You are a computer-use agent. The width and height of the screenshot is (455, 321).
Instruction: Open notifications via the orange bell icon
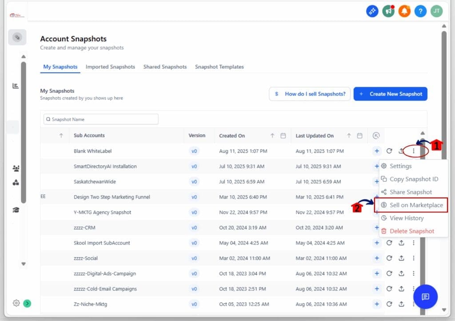(x=404, y=11)
